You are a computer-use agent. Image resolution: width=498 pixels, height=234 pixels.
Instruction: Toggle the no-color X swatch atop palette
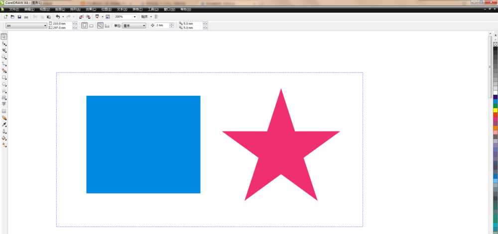click(x=495, y=44)
